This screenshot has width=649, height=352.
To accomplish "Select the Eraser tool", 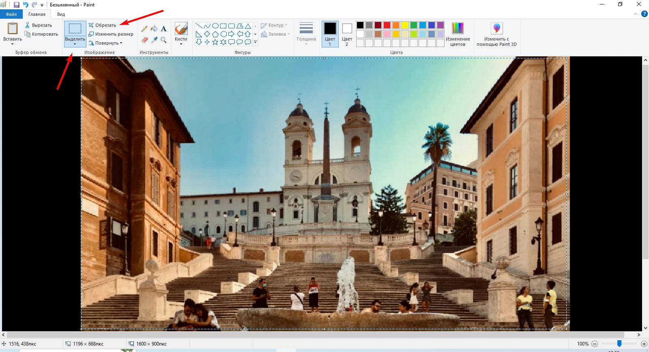I will click(144, 40).
